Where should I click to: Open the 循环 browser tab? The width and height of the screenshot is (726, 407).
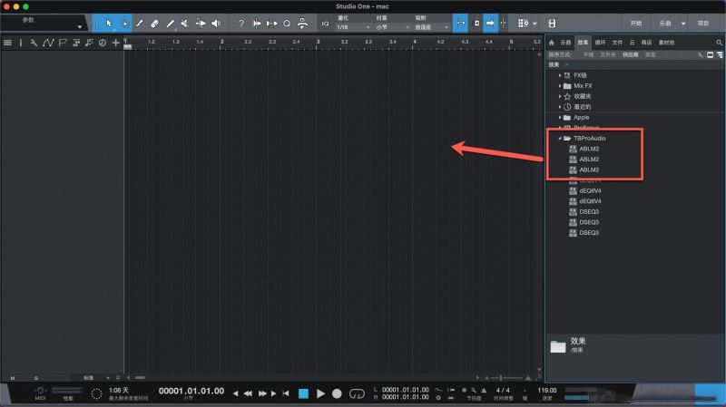(600, 43)
